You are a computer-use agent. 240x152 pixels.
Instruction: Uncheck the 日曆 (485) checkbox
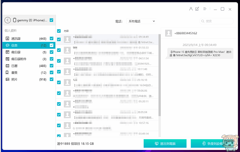pos(51,66)
